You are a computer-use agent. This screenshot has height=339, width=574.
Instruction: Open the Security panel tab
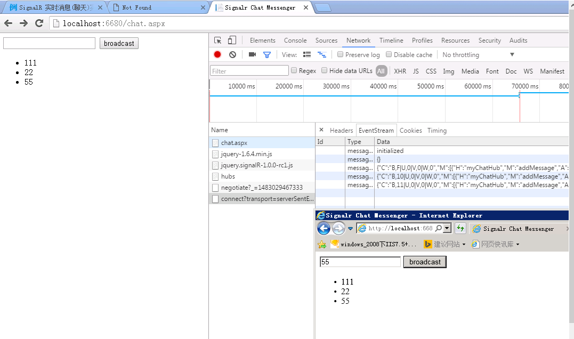point(489,41)
